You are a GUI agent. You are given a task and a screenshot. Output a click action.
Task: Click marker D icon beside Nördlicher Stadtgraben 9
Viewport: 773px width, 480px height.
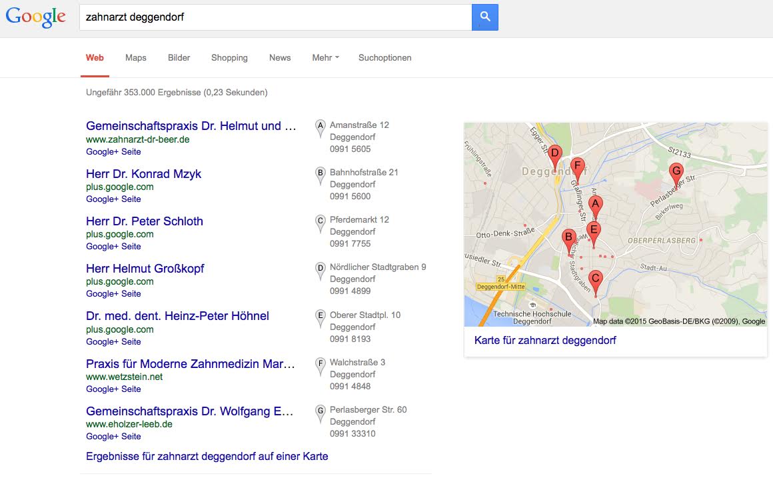(x=321, y=271)
